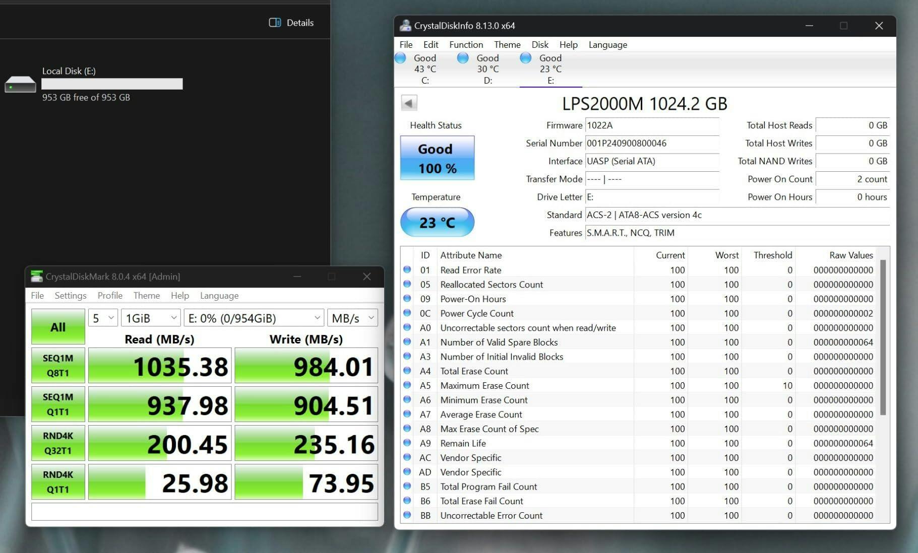The image size is (918, 553).
Task: Click the SMART attribute list scrollbar
Action: coord(883,337)
